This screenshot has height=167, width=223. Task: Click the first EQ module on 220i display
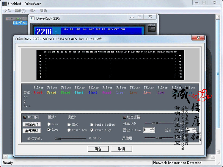72,29
